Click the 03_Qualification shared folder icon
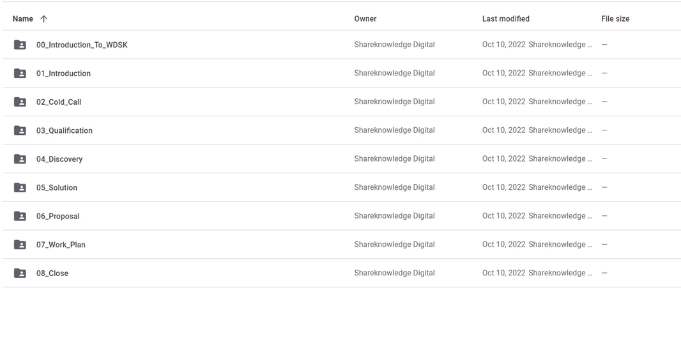681x354 pixels. tap(20, 130)
